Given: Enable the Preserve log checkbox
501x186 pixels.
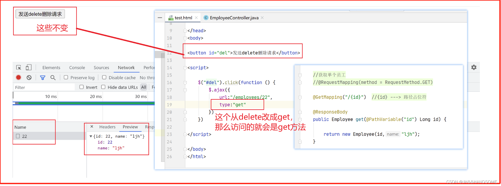Looking at the screenshot, I should pos(66,77).
